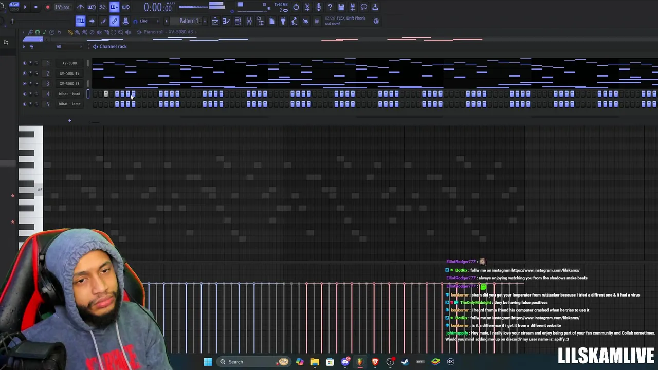Image resolution: width=658 pixels, height=370 pixels.
Task: Click the 155.000 tempo field
Action: (62, 7)
